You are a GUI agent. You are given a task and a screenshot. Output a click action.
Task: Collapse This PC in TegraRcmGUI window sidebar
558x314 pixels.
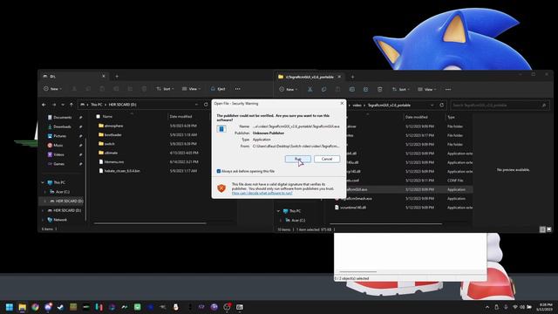pos(279,211)
